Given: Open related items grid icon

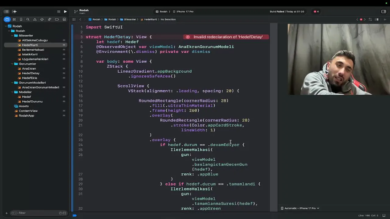Looking at the screenshot, I should coord(74,19).
